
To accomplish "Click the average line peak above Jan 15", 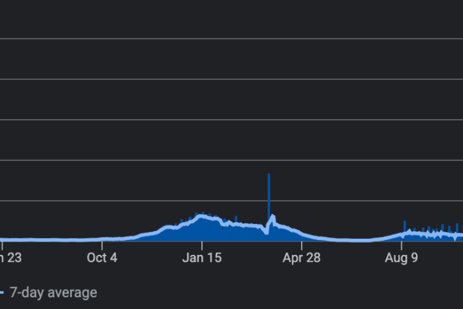I will click(x=202, y=217).
